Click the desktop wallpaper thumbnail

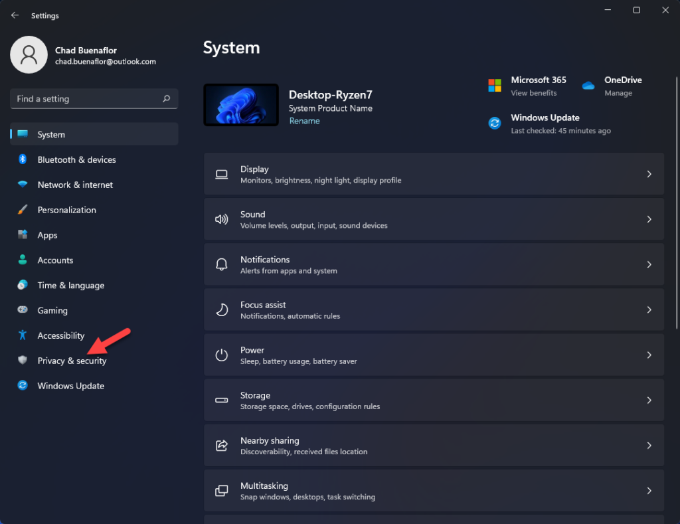pyautogui.click(x=241, y=105)
